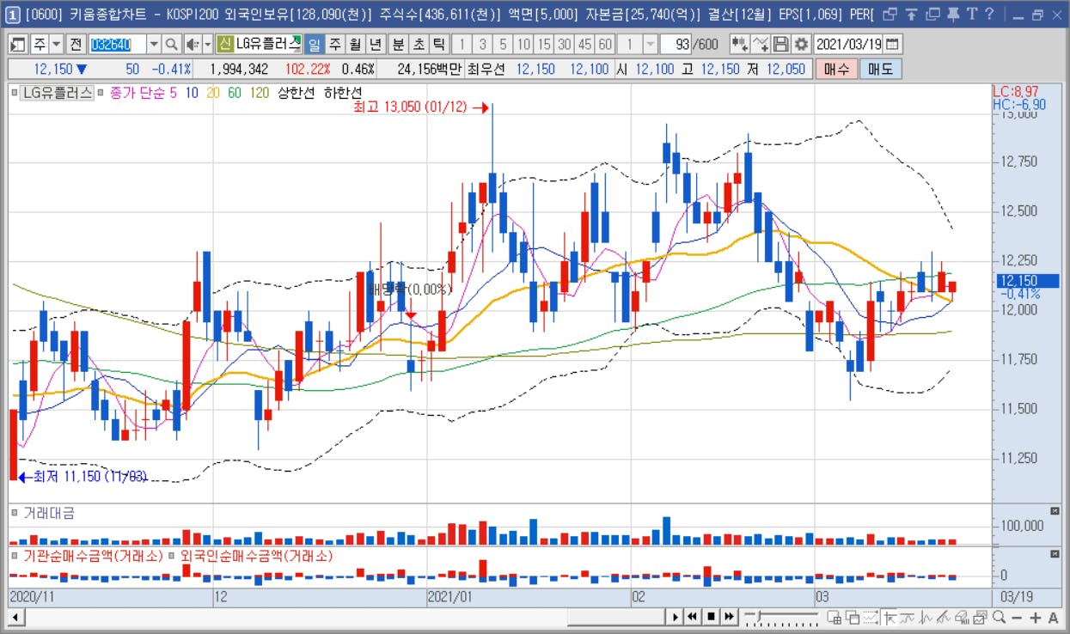Toggle weekly period button 주
Screen dimensions: 1070x634
(x=334, y=45)
